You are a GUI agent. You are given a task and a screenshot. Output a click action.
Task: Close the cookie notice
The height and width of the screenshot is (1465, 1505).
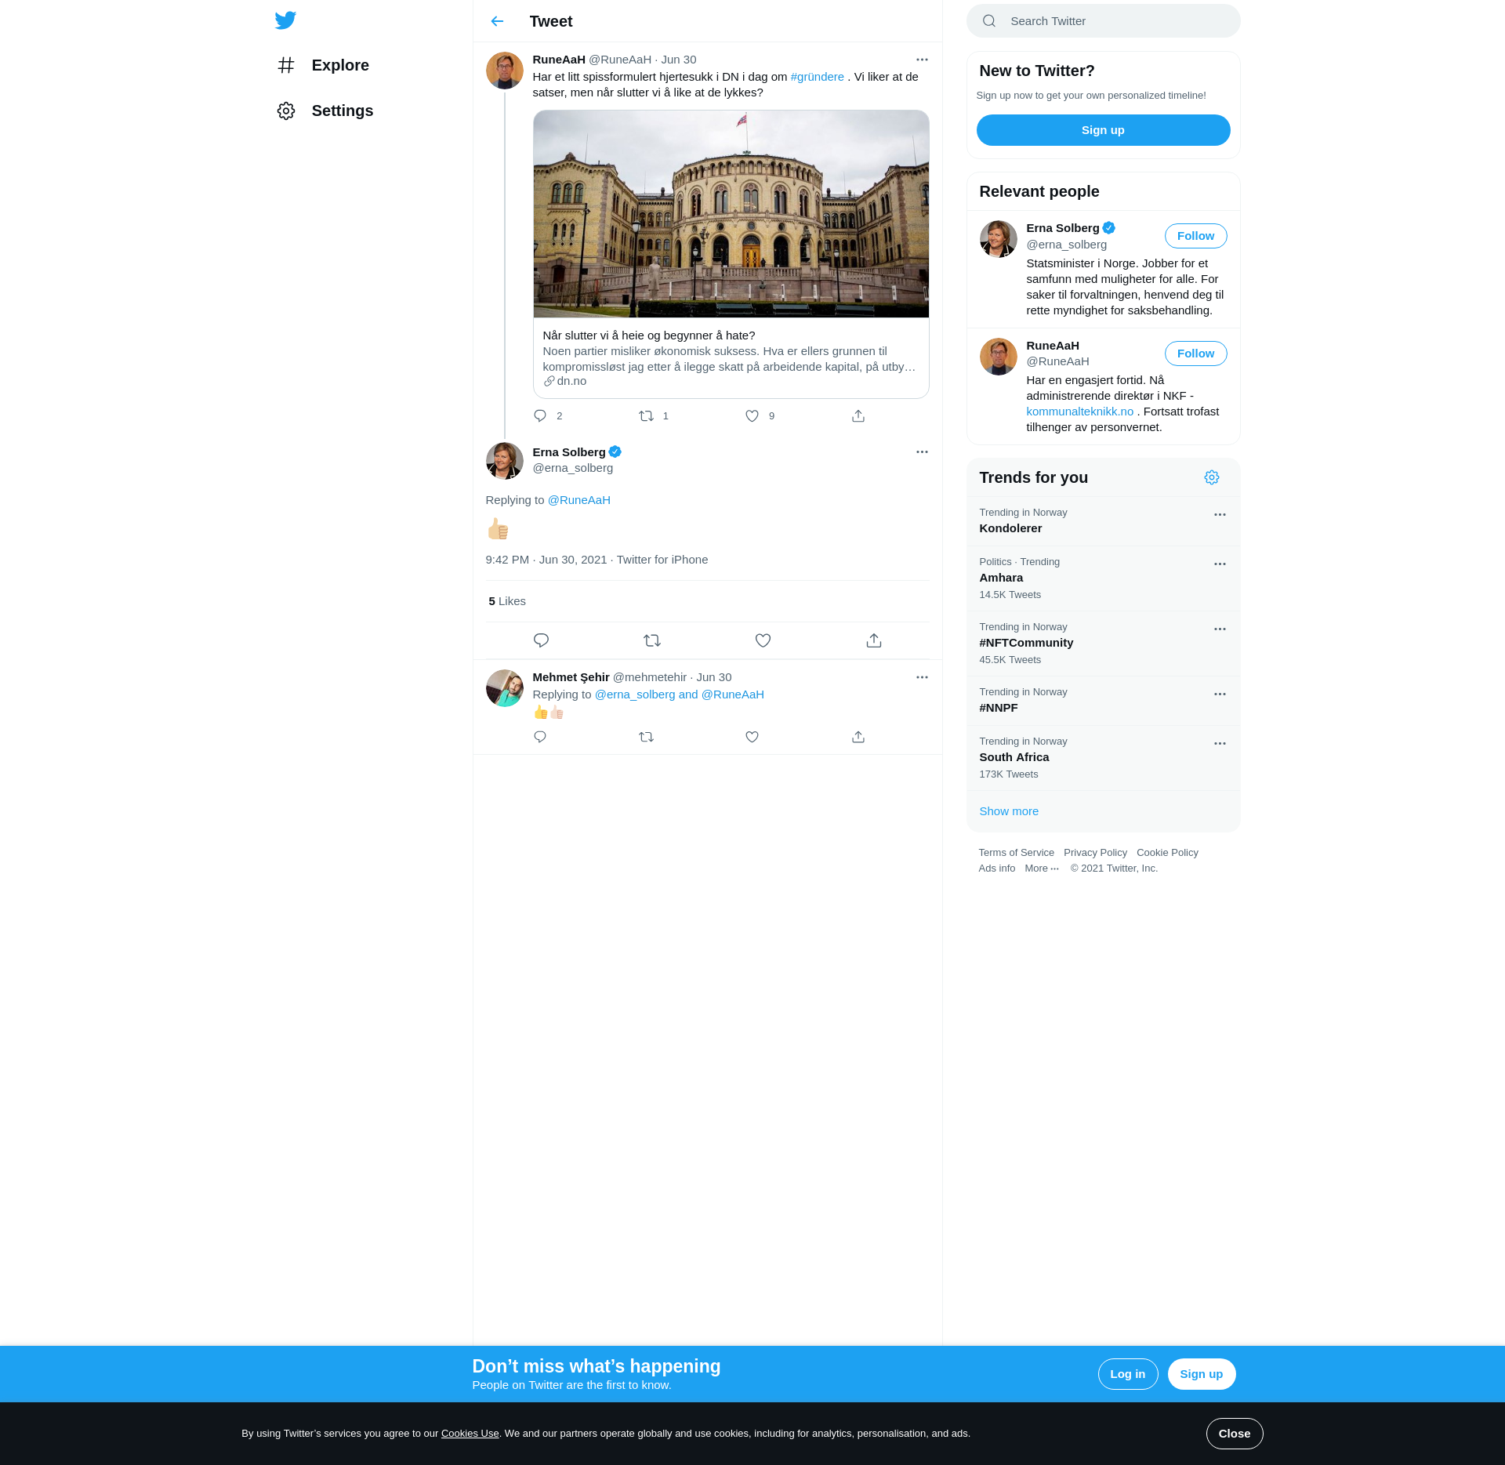[1234, 1434]
